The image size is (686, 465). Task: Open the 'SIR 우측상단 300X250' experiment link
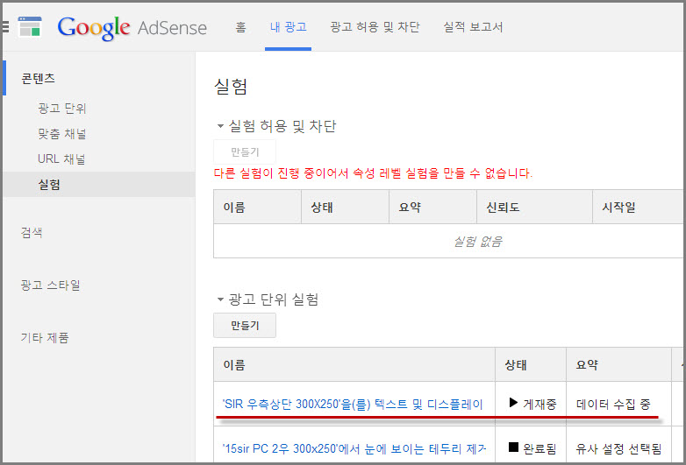click(353, 405)
